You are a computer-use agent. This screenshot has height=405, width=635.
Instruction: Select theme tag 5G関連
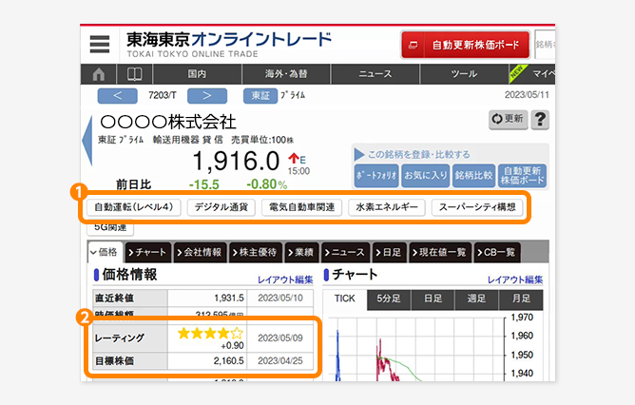click(110, 228)
